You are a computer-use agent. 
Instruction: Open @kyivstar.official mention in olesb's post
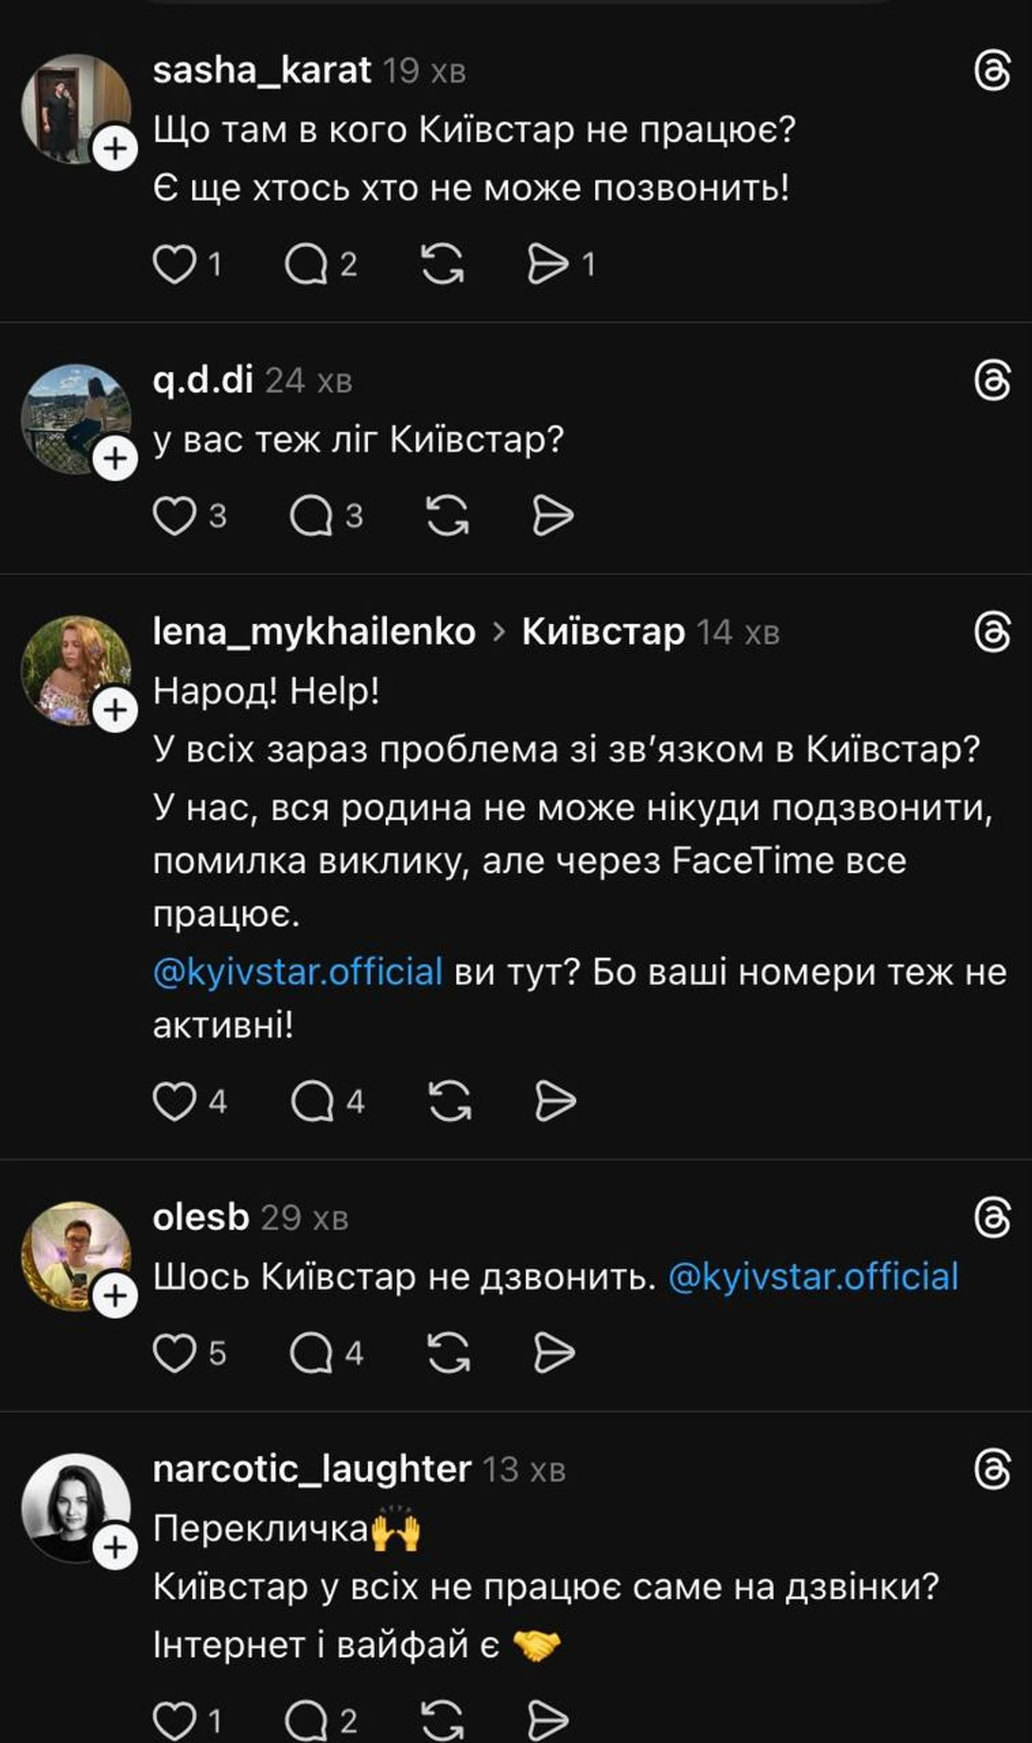813,1277
